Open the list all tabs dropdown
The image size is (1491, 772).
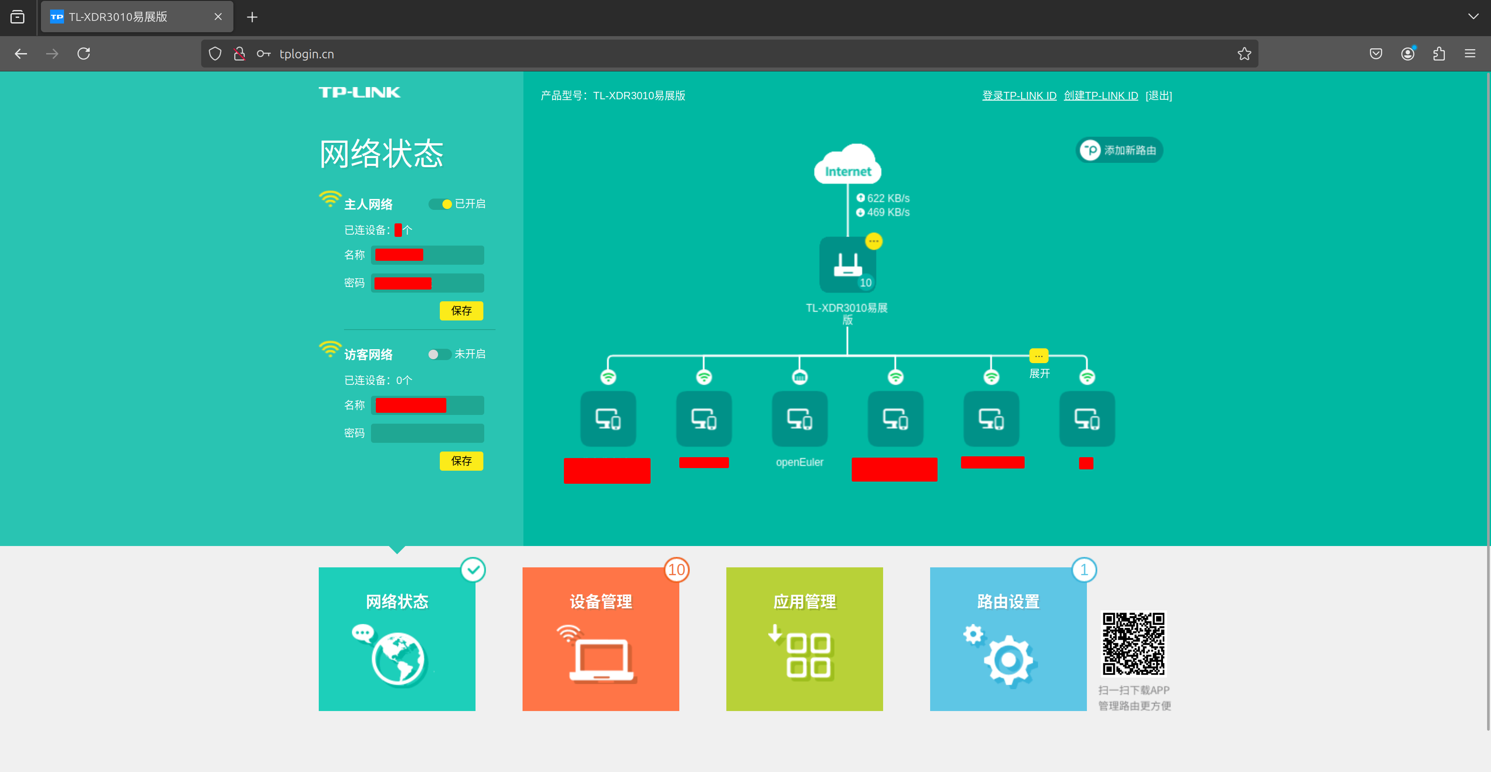tap(1473, 16)
